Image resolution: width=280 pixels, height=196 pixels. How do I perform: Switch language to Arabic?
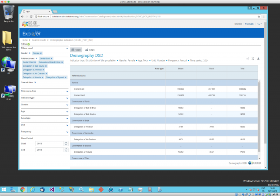259,24
